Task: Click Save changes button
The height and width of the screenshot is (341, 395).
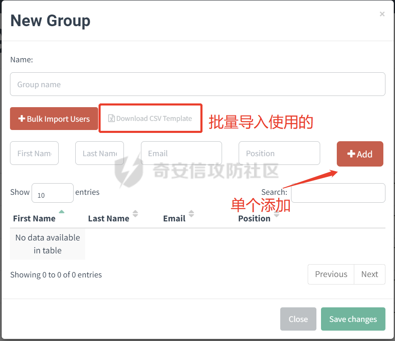Action: point(353,319)
